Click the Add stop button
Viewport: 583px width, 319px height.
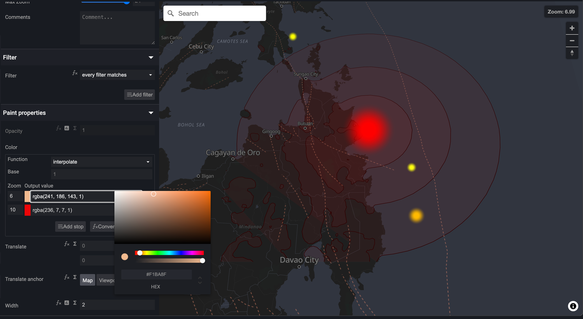coord(71,227)
